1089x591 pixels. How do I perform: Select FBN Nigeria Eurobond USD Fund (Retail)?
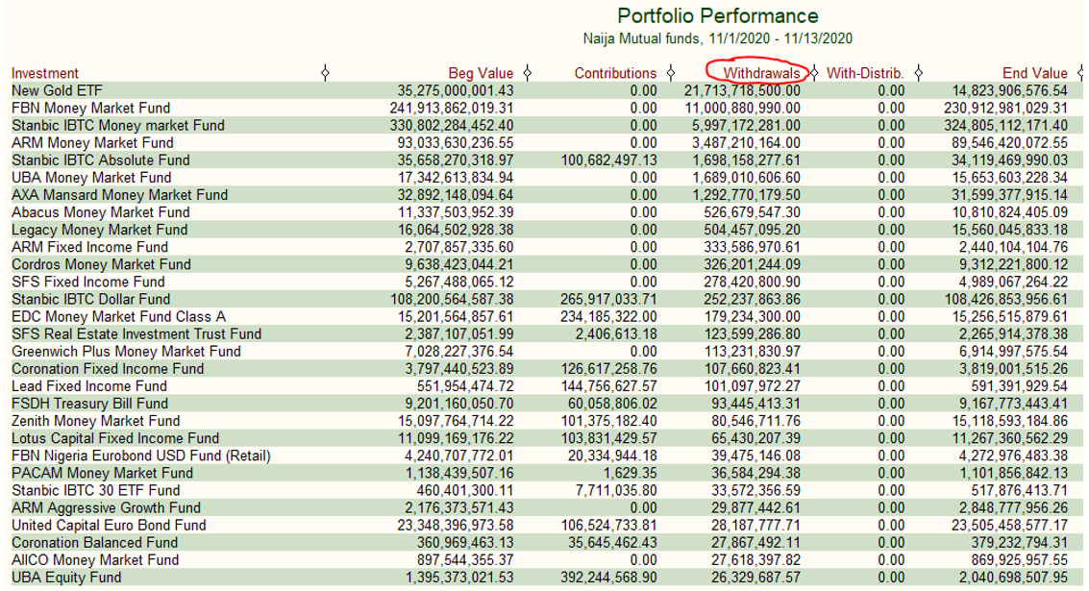pos(547,455)
